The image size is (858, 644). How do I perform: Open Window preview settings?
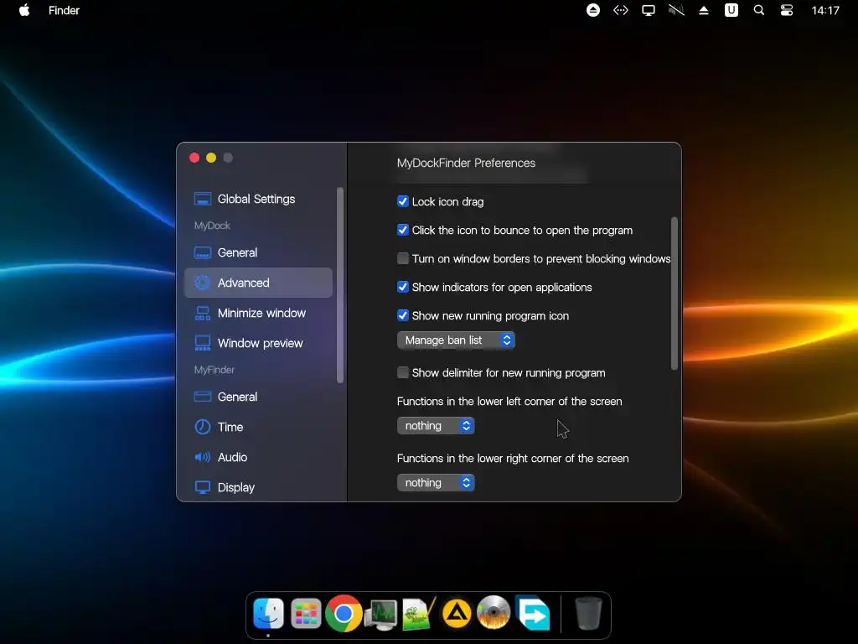tap(258, 343)
